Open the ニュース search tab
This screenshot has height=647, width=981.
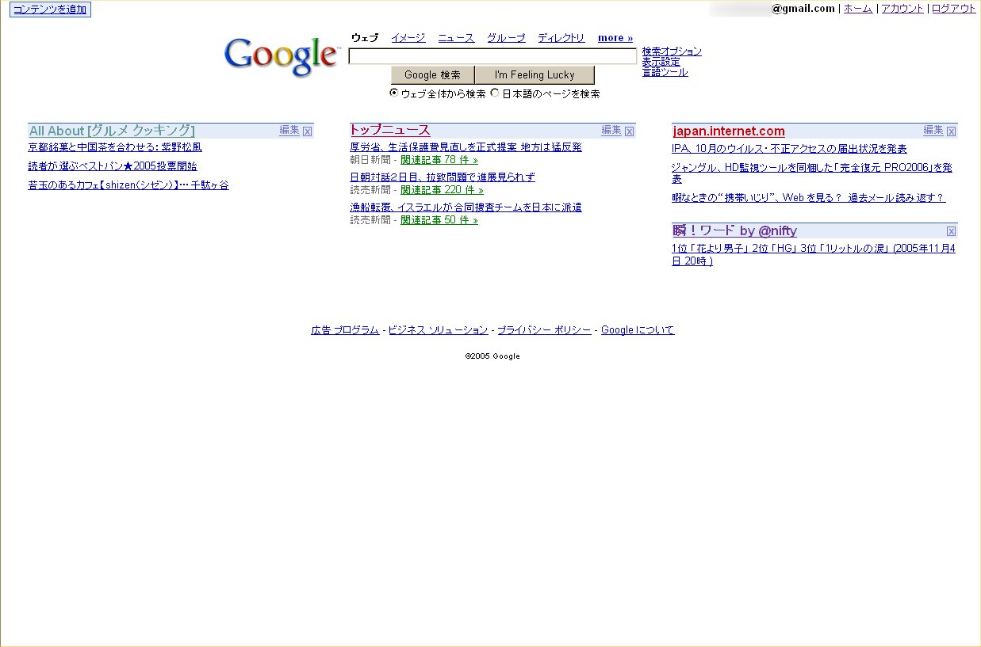click(456, 38)
